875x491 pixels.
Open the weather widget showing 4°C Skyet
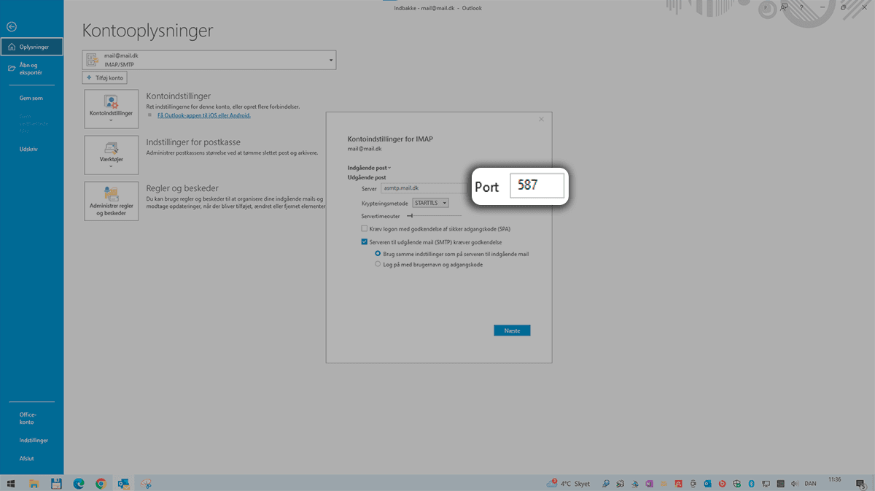click(569, 484)
